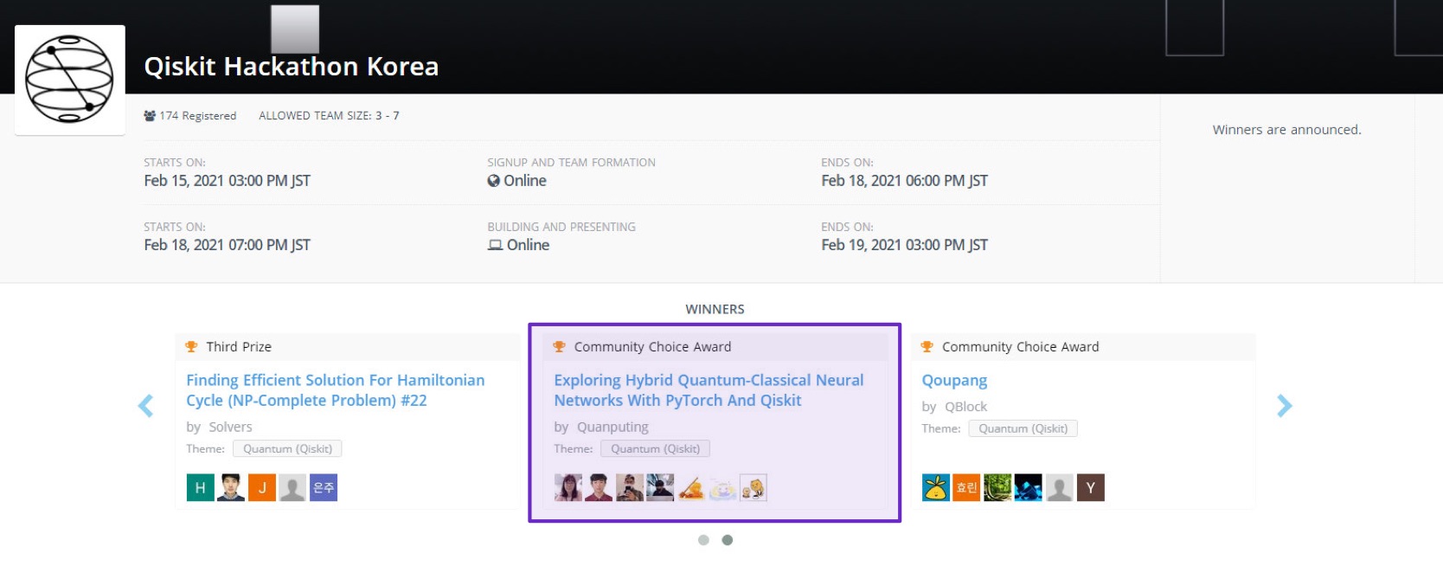Click the orange J avatar in Solvers team
Image resolution: width=1443 pixels, height=566 pixels.
(261, 488)
